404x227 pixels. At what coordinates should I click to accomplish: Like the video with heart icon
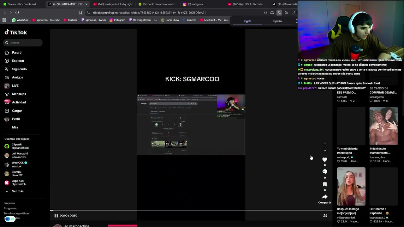(x=325, y=160)
